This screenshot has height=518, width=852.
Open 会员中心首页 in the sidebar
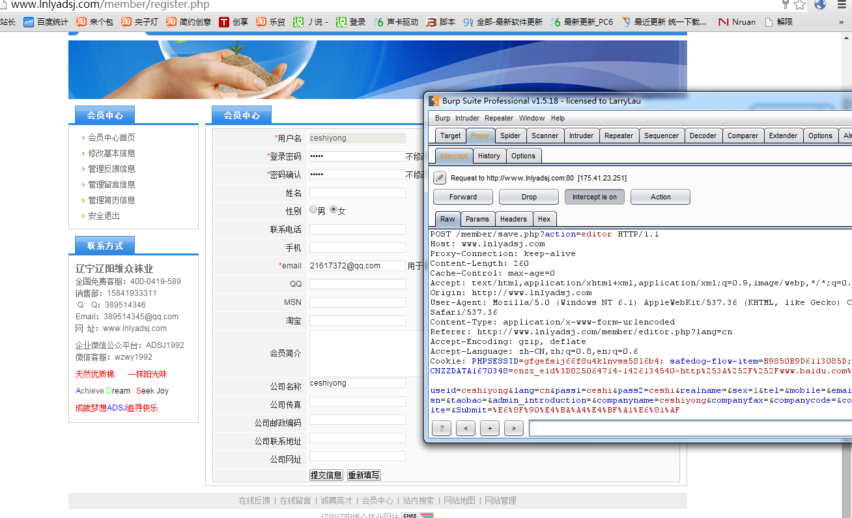pos(111,137)
